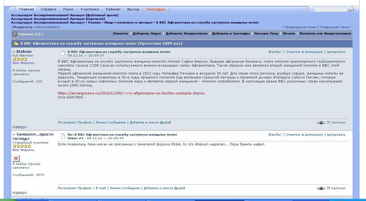Open the Закладки tab

pyautogui.click(x=155, y=9)
